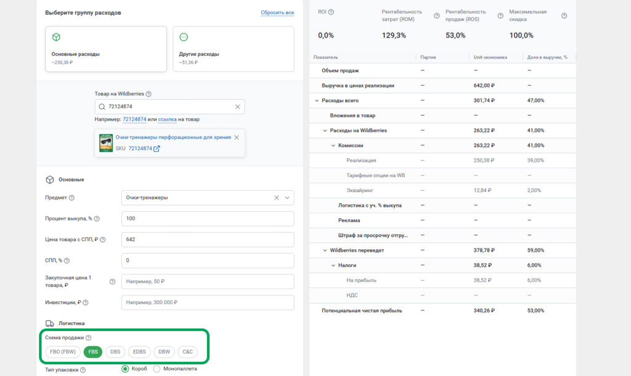Select the Другие расходы card
Image resolution: width=631 pixels, height=376 pixels.
pos(234,49)
